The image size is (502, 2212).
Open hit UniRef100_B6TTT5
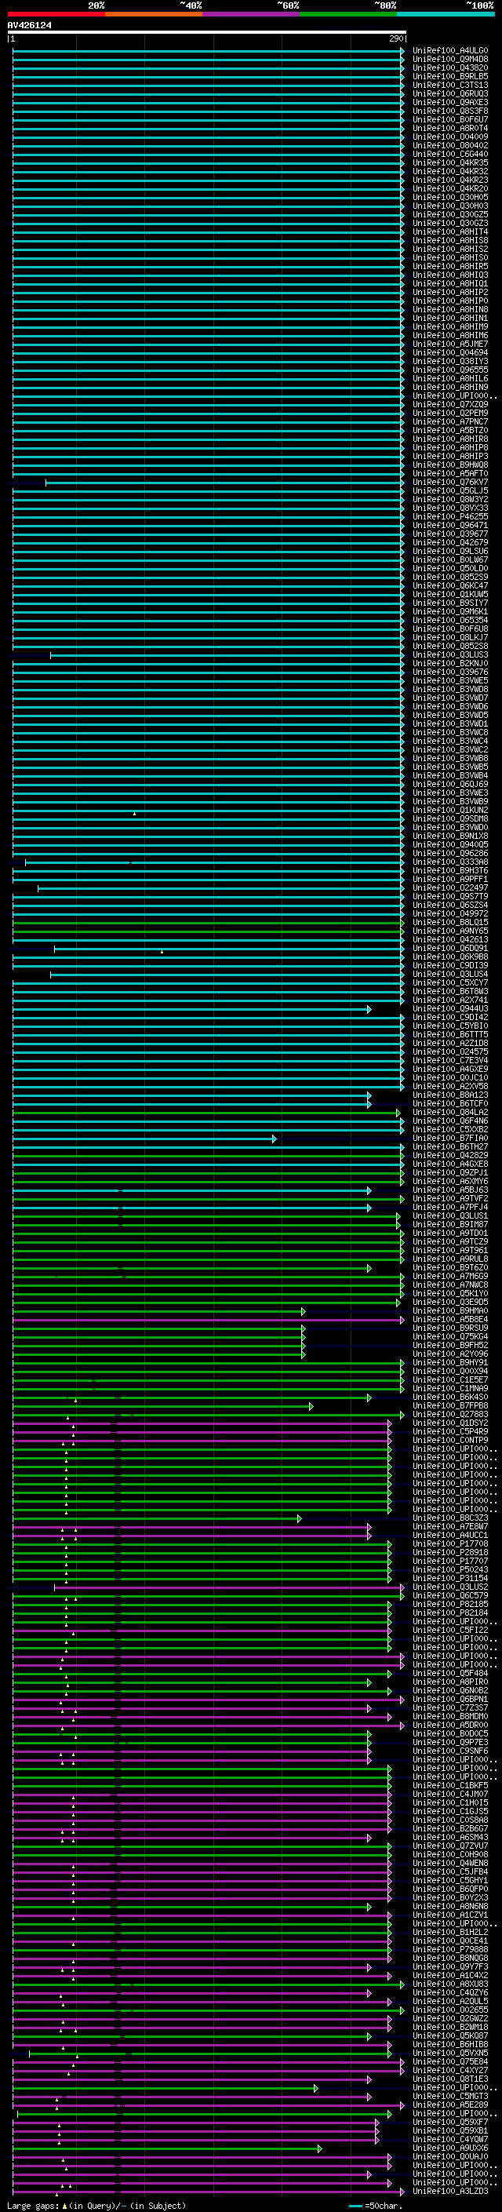pos(449,1035)
